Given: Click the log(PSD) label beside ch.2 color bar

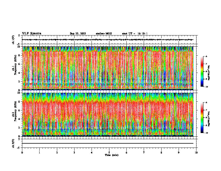Looking at the screenshot, I should [x=209, y=119].
